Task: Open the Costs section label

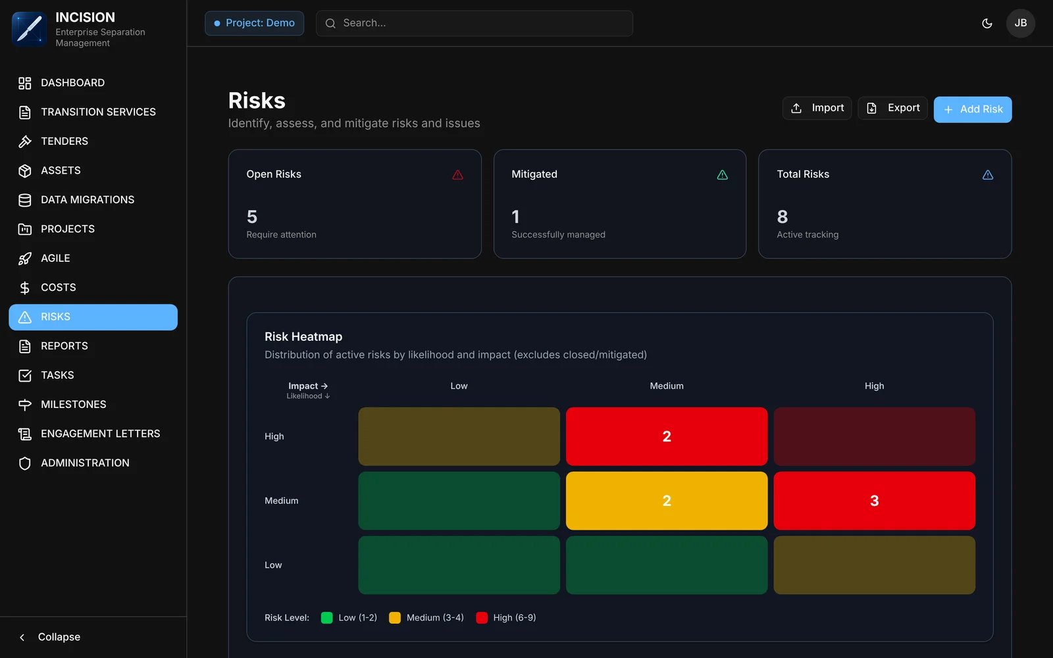Action: 59,288
